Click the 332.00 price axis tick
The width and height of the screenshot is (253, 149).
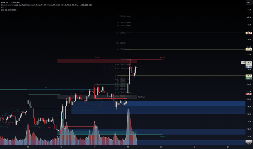coord(249,55)
